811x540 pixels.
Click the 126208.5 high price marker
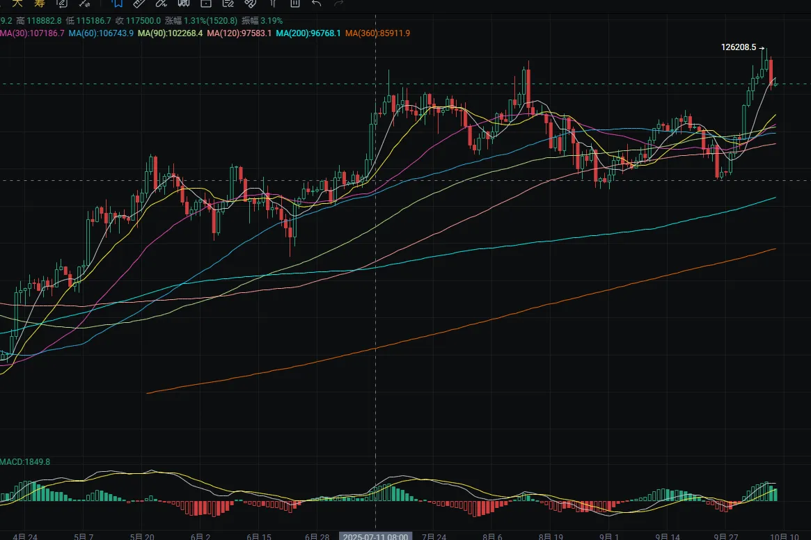(739, 48)
